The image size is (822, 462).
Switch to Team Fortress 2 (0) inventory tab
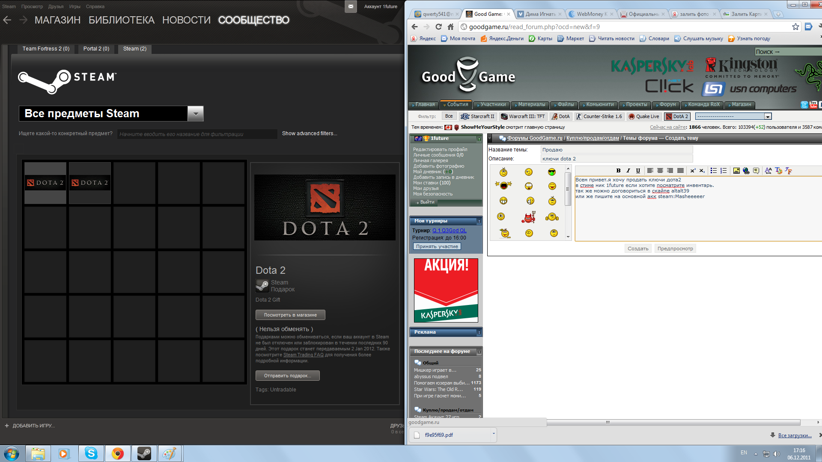click(x=46, y=49)
